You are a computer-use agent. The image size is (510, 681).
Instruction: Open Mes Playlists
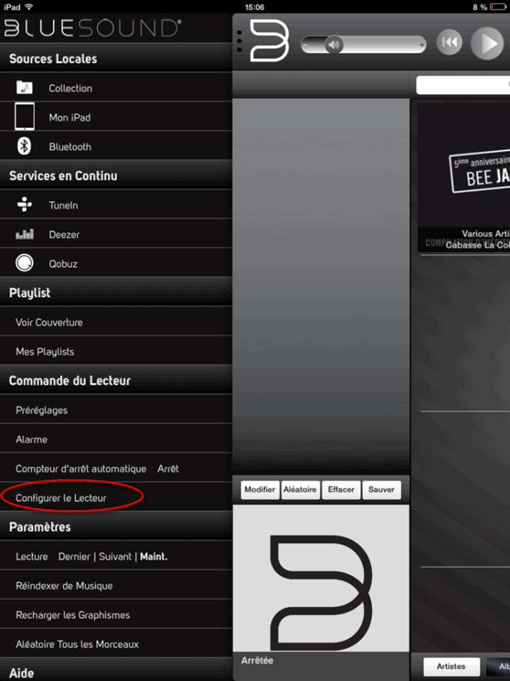116,351
